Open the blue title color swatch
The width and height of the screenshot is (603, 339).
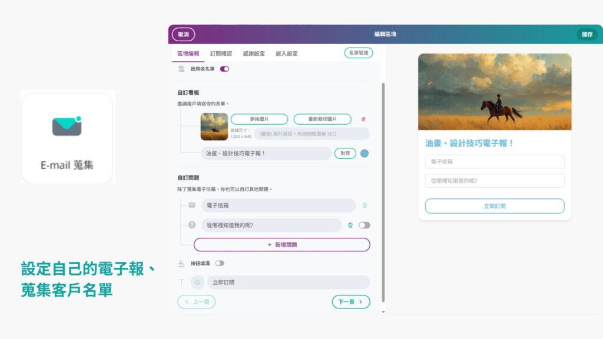365,154
